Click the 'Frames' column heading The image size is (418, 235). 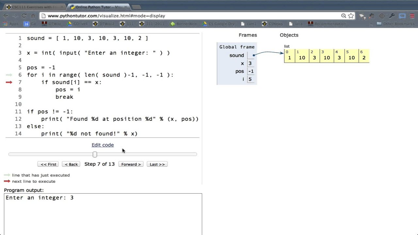point(248,35)
